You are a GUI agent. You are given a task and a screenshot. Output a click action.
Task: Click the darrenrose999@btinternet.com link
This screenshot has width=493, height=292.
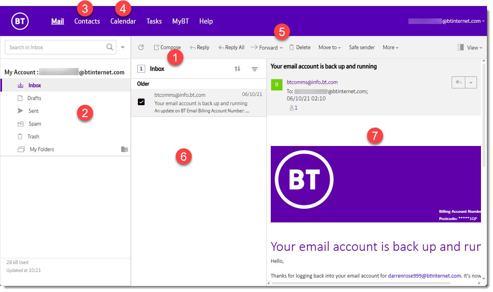coord(424,276)
